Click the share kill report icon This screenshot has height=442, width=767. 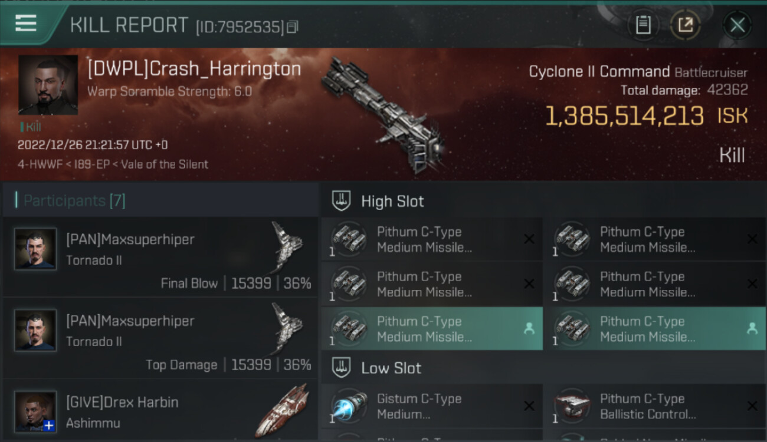click(686, 25)
